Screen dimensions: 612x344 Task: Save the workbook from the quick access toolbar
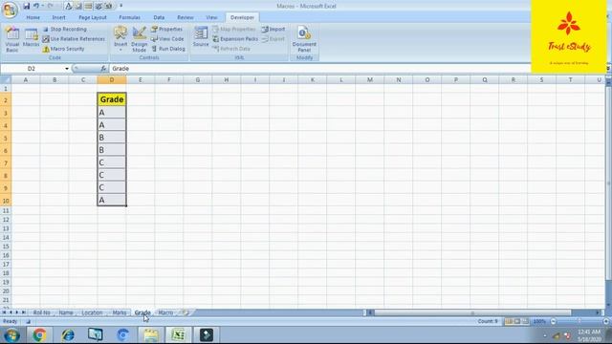(26, 6)
